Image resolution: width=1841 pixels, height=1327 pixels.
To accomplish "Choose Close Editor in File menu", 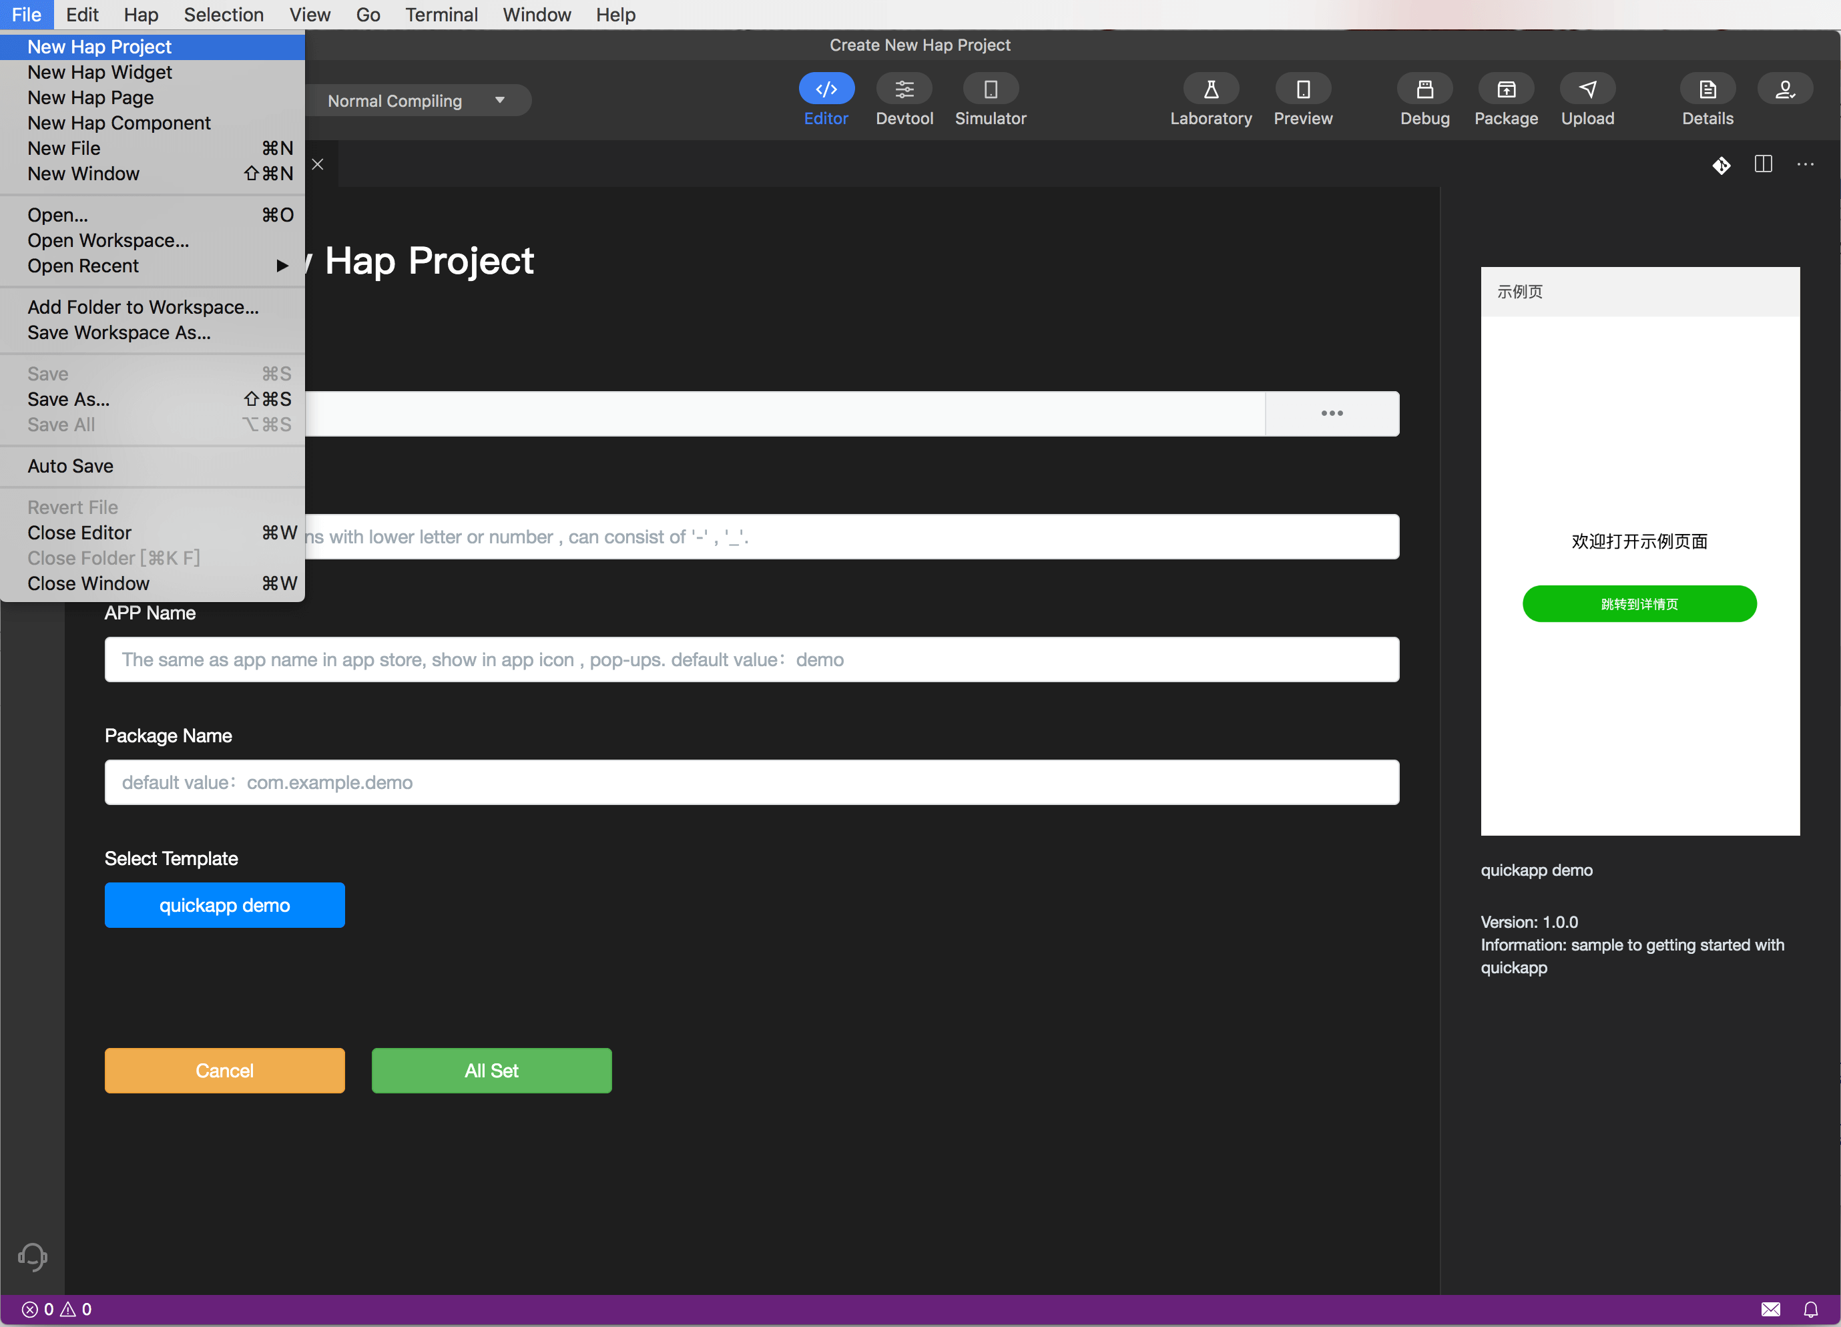I will point(153,533).
